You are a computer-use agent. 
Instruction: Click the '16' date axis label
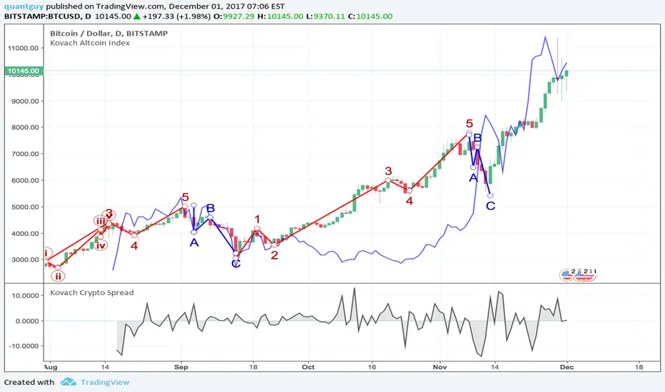point(372,367)
